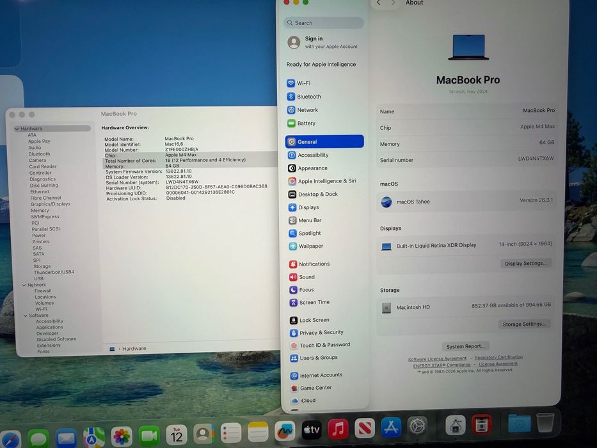The height and width of the screenshot is (448, 597).
Task: Collapse the Software section in System Information tree
Action: 26,316
